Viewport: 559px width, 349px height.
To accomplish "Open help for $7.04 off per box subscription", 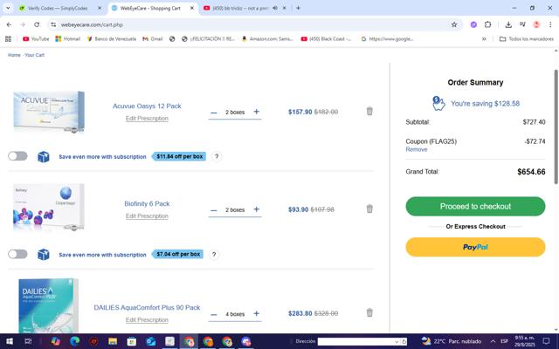I will [x=214, y=254].
